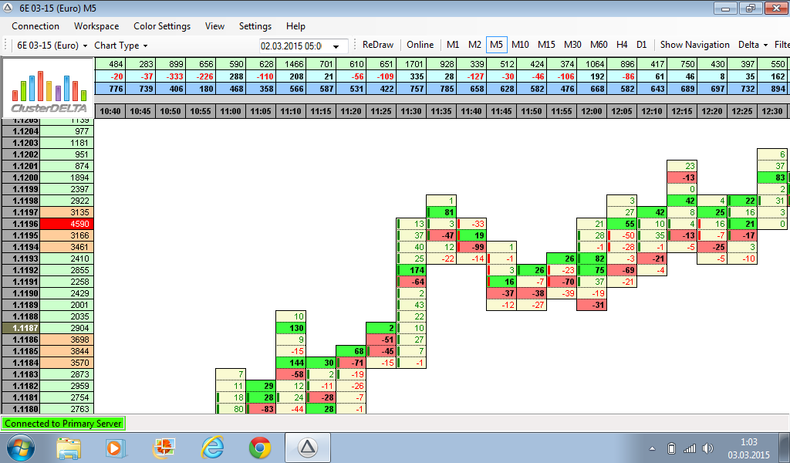Click the 11:30 time column header

pyautogui.click(x=411, y=111)
